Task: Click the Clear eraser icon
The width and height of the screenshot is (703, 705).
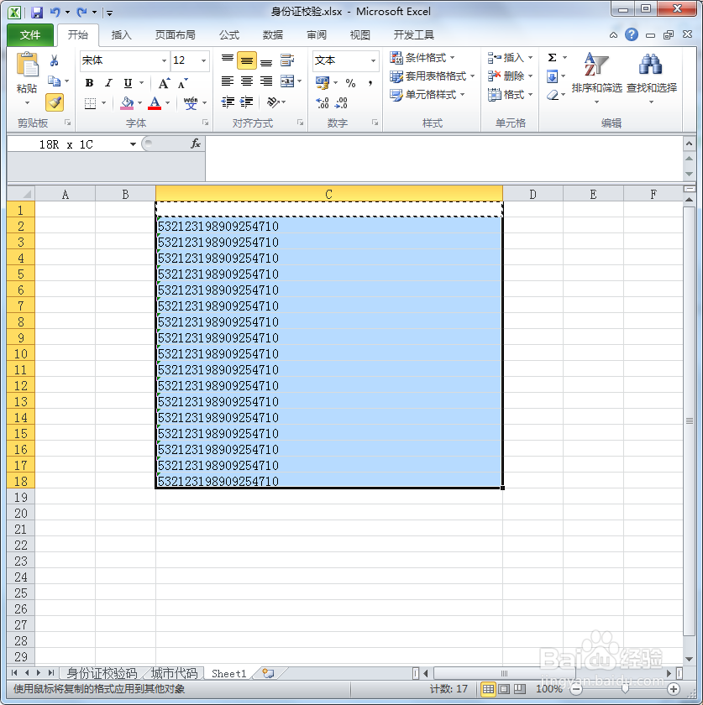Action: (x=553, y=95)
